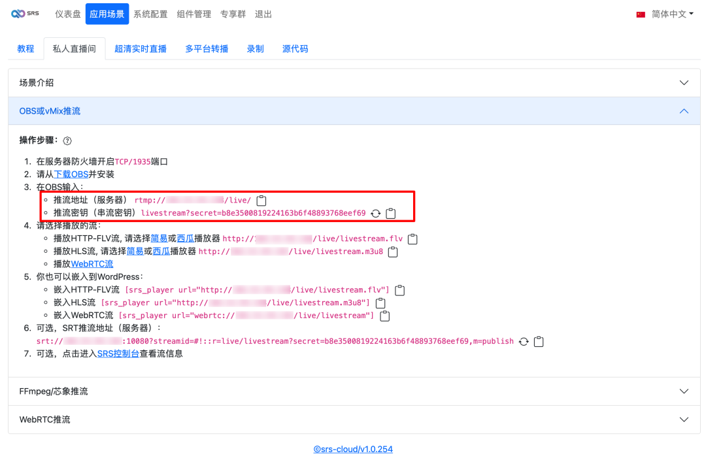706x458 pixels.
Task: Open the WebRTC流 playback link
Action: [x=92, y=264]
